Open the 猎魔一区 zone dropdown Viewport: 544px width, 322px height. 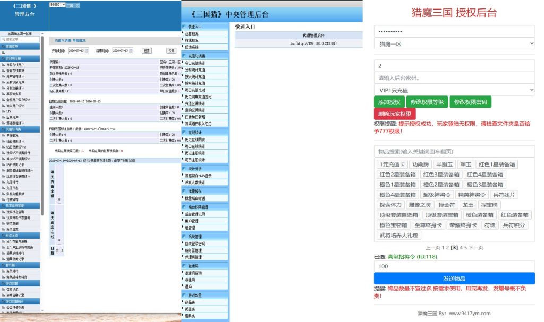(454, 44)
